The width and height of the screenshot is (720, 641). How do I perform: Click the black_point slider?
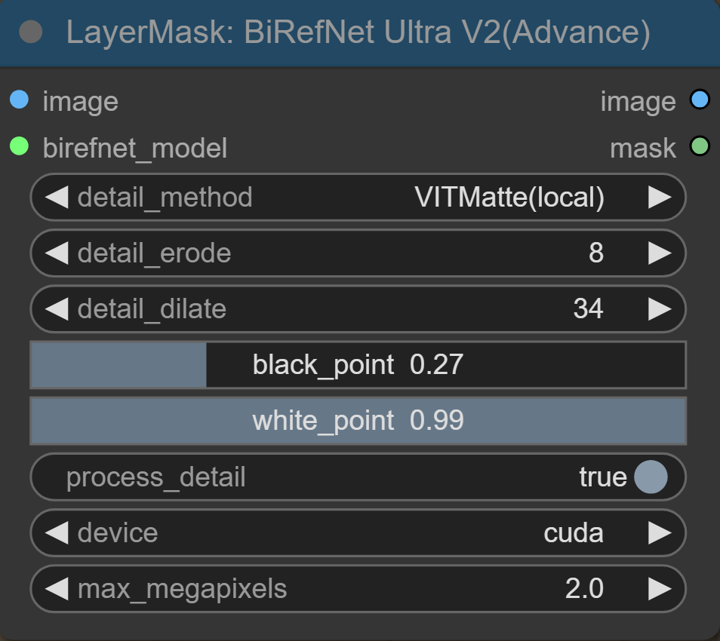pyautogui.click(x=358, y=365)
